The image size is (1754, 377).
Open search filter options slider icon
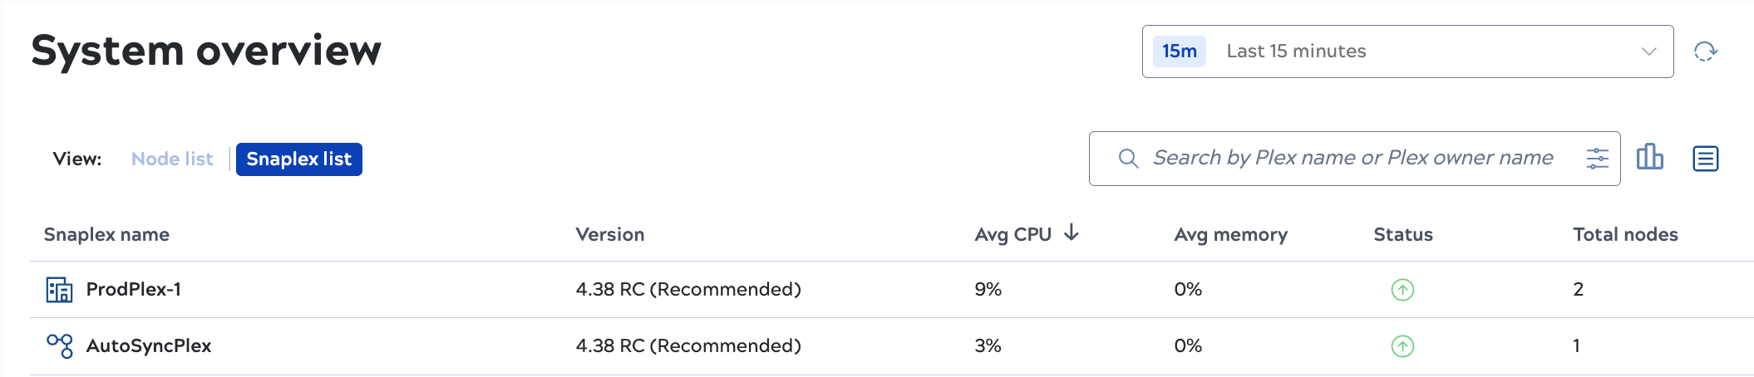pos(1597,159)
